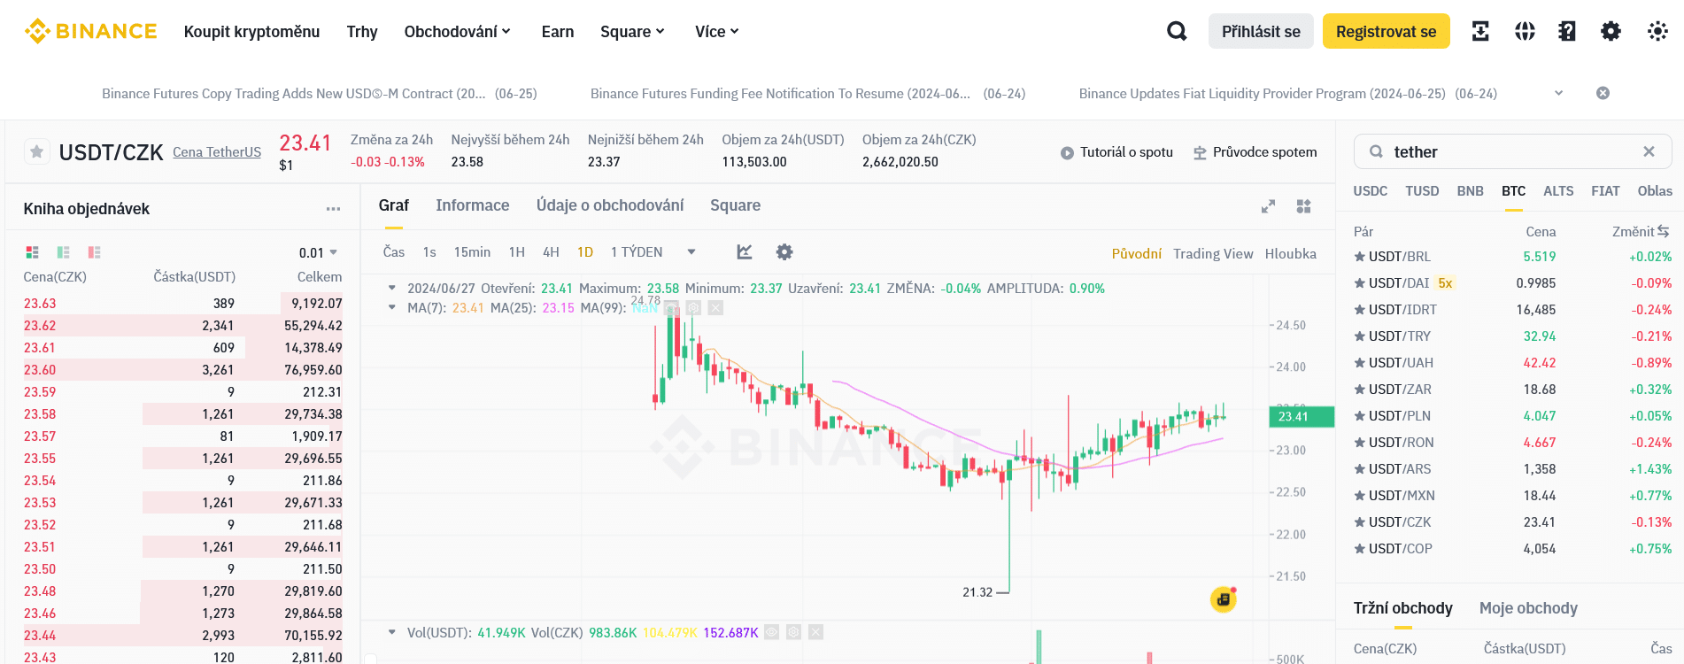Collapse the OHLC info line
1684x664 pixels.
pos(391,288)
